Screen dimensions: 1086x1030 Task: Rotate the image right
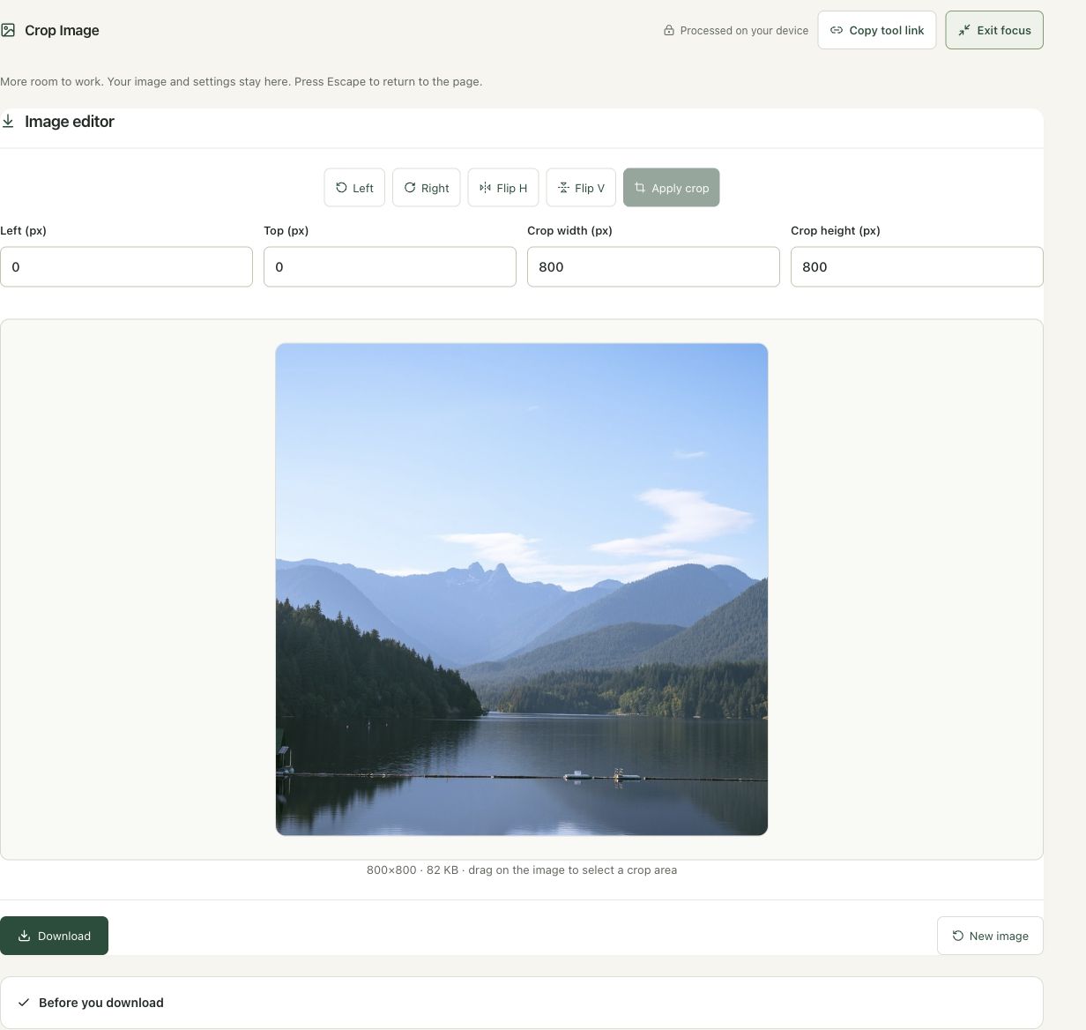(x=427, y=188)
